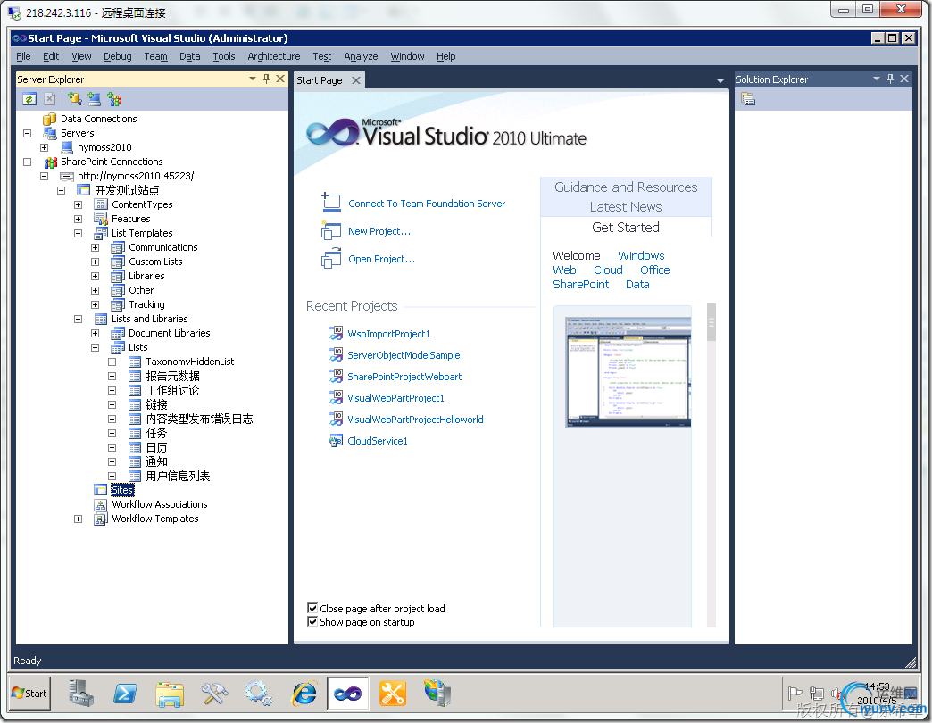Select the 用户信息列表 list item
Screen dimensions: 932x723
[178, 476]
